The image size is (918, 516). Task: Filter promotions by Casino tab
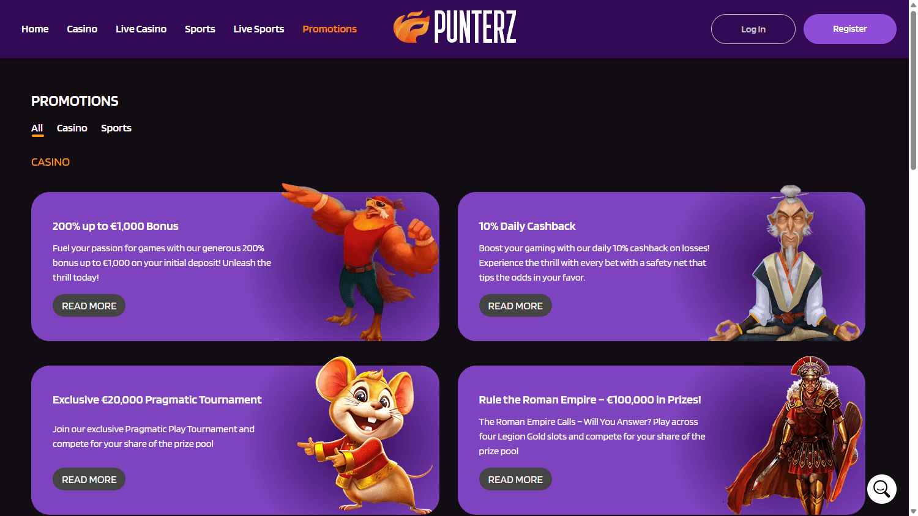[72, 128]
